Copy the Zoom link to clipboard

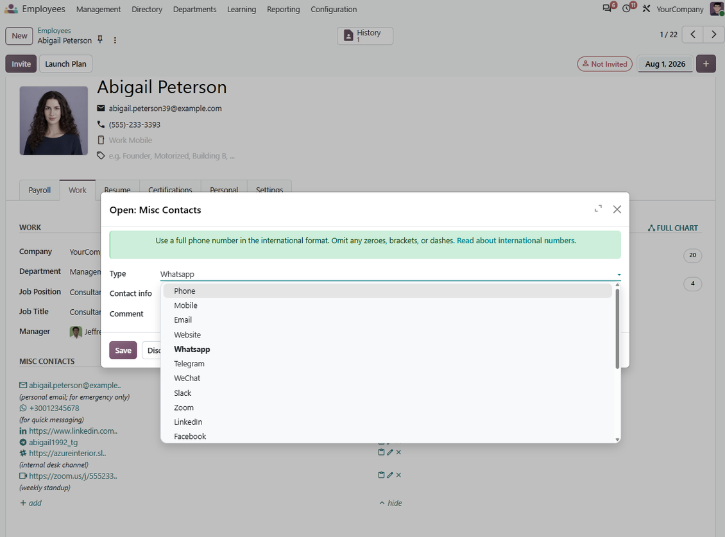tap(381, 475)
